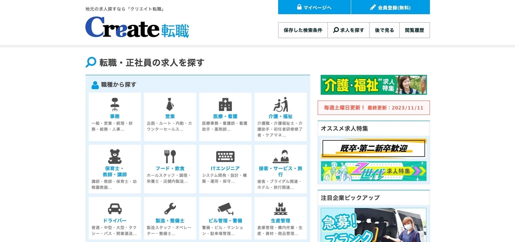515x242 pixels.
Task: Open 会員登録(無料) registration button
Action: [391, 7]
